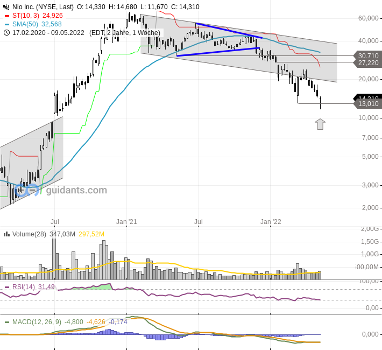Image resolution: width=382 pixels, height=350 pixels.
Task: Click the green MACD legend marker
Action: click(x=7, y=322)
